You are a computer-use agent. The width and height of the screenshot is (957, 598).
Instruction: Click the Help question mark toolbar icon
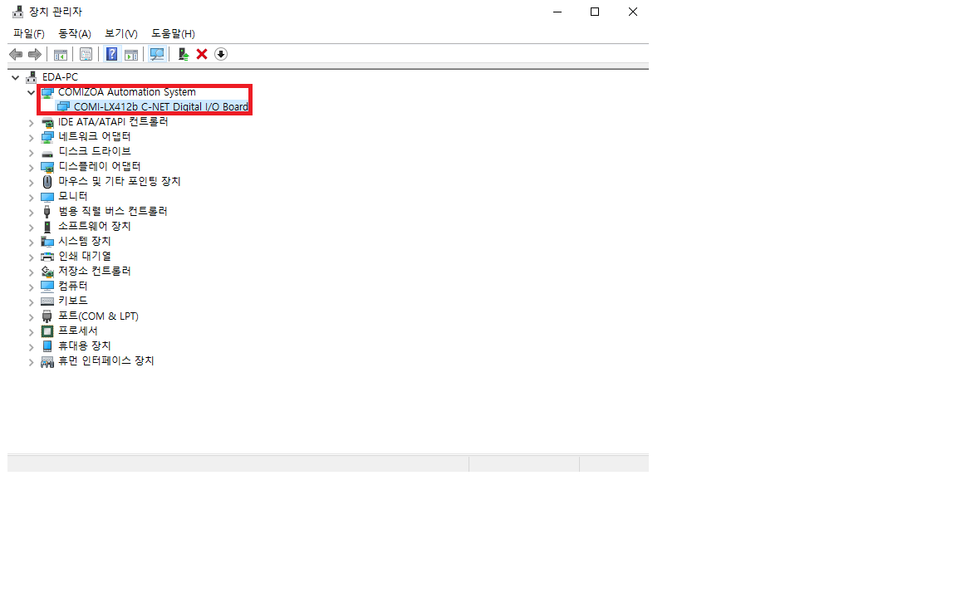point(111,54)
